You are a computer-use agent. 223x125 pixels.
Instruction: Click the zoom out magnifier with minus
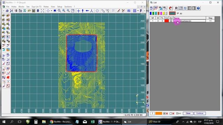[68, 11]
